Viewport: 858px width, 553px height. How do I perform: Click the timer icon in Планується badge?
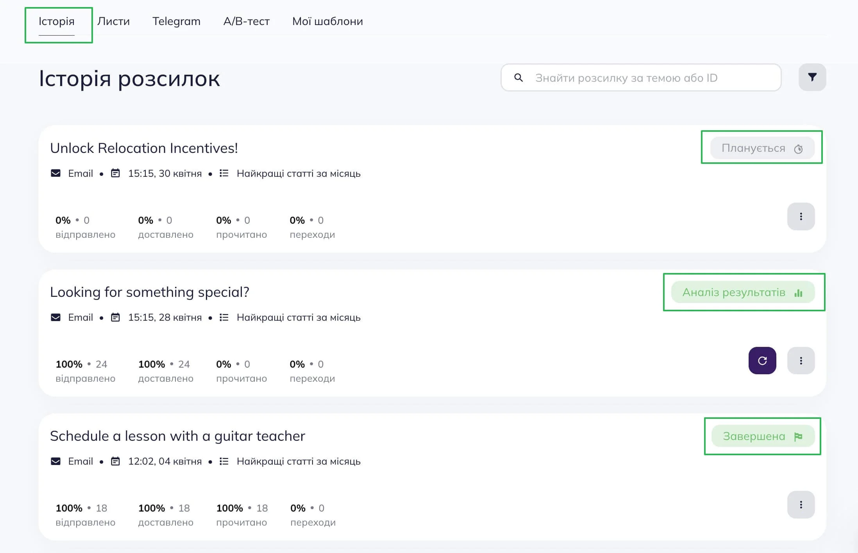tap(798, 149)
